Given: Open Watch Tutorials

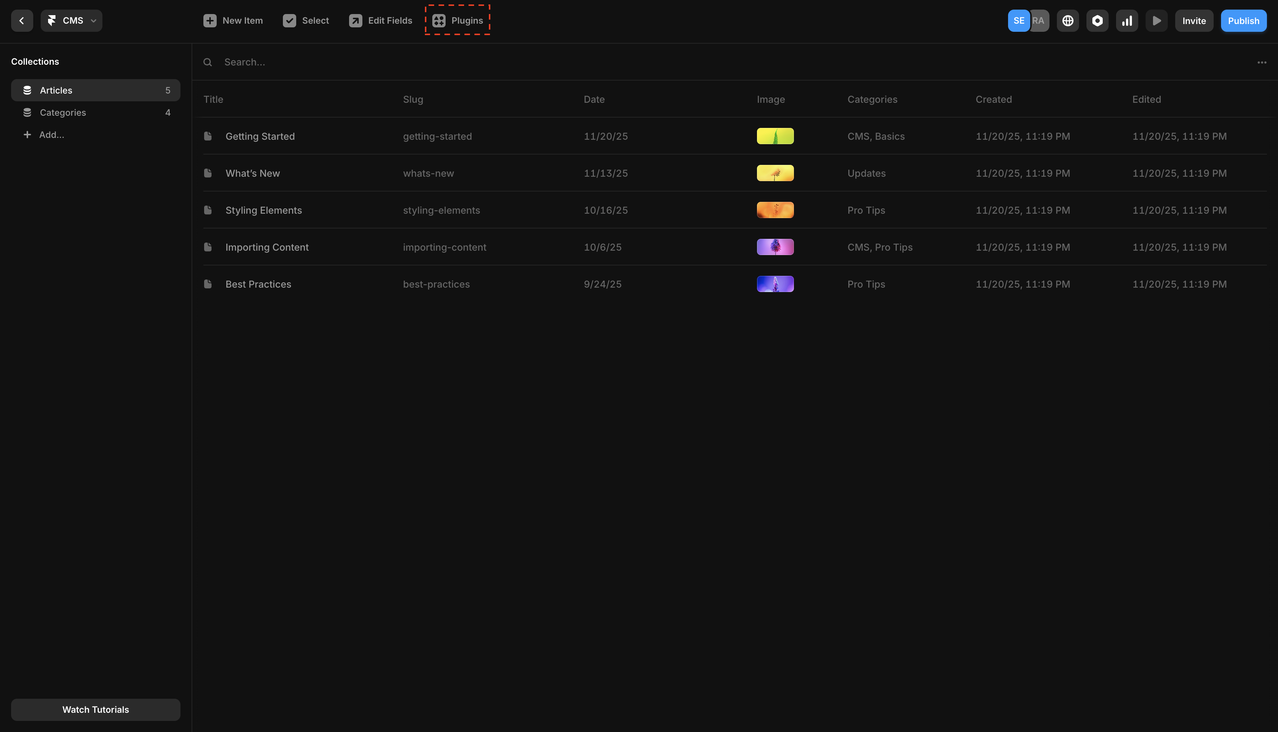Looking at the screenshot, I should click(x=95, y=709).
